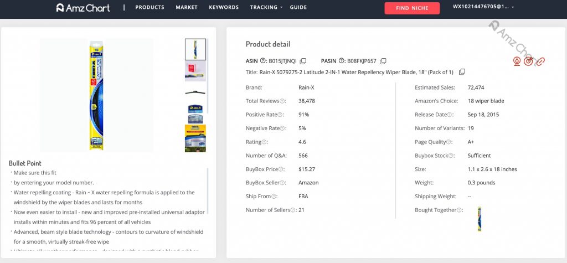Viewport: 567px width, 263px height.
Task: Click help icon beside Release Date
Action: coord(450,115)
